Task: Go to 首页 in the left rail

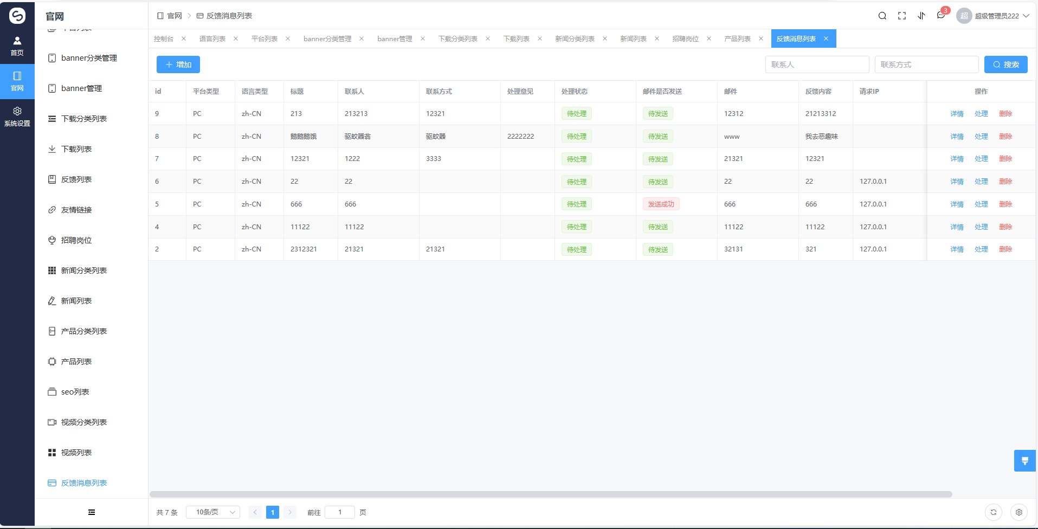Action: click(17, 46)
